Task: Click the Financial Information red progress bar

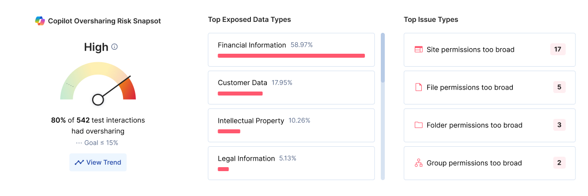Action: [291, 56]
